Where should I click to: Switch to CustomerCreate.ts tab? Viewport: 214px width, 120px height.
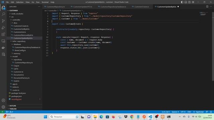(x=141, y=7)
